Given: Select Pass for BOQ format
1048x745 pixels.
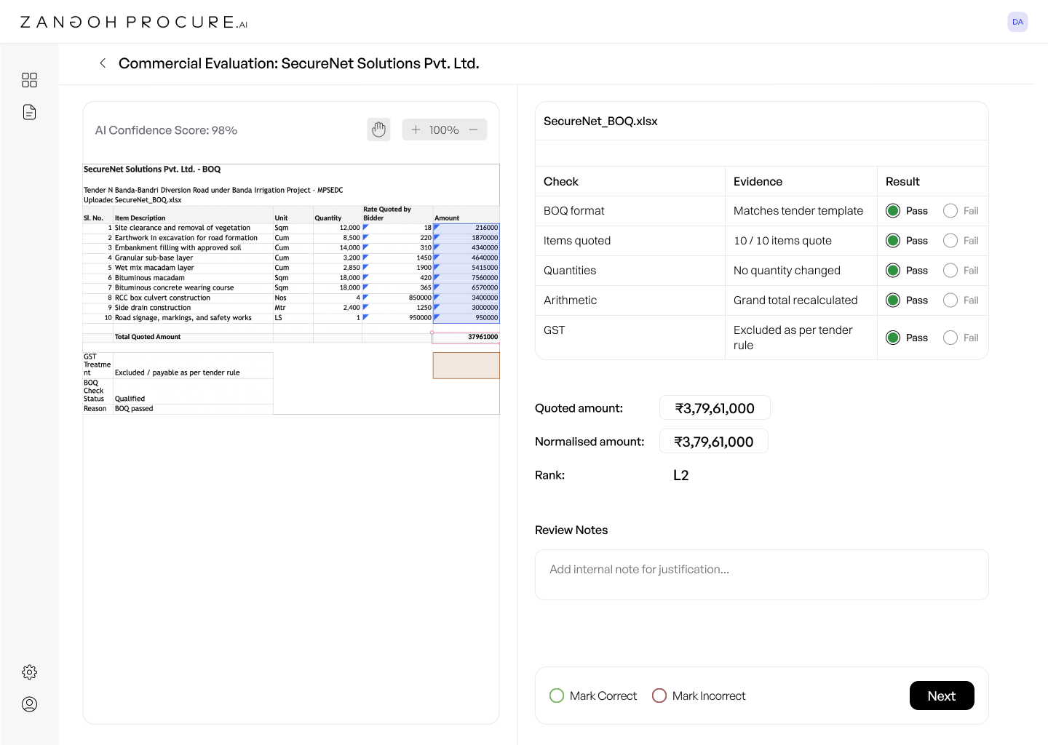Looking at the screenshot, I should pyautogui.click(x=893, y=211).
